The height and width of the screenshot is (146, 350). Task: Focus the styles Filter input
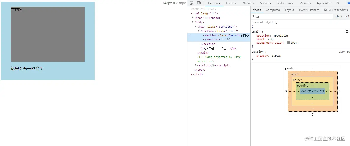point(292,17)
